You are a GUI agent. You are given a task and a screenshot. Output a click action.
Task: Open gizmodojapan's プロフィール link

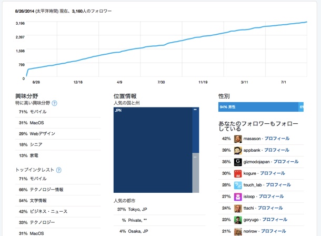[x=286, y=162]
